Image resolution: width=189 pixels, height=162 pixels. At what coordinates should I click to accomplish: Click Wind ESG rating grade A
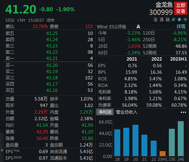coord(138,27)
